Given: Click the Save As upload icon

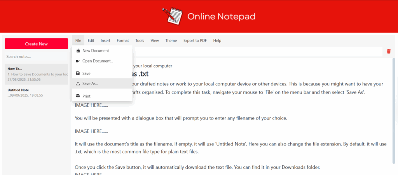Looking at the screenshot, I should (78, 83).
